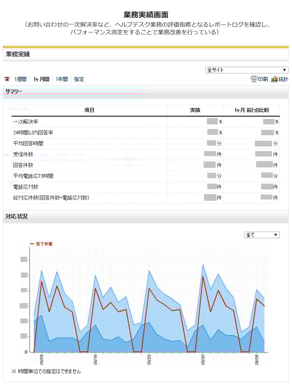This screenshot has height=384, width=292.
Task: Click the 1ヶ月前との比較 column header
Action: tap(252, 110)
